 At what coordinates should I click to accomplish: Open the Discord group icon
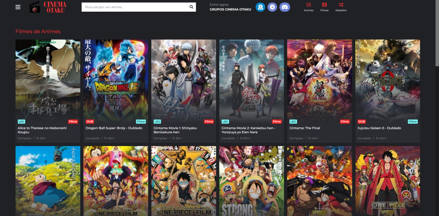pyautogui.click(x=285, y=7)
